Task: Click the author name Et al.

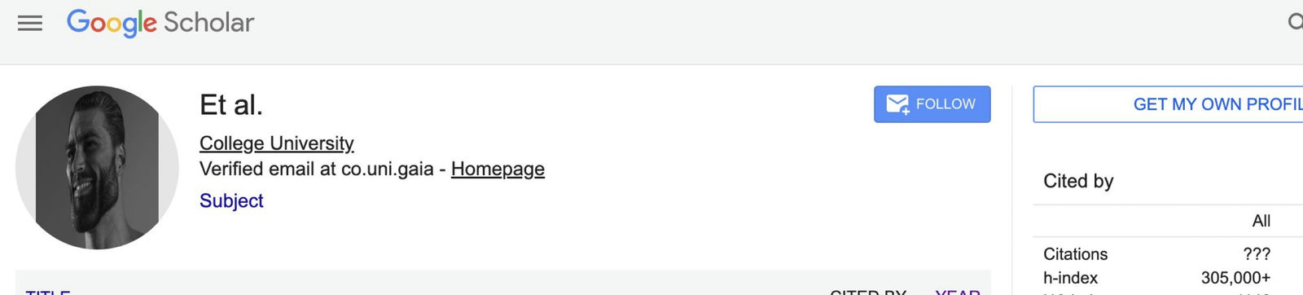Action: [231, 105]
